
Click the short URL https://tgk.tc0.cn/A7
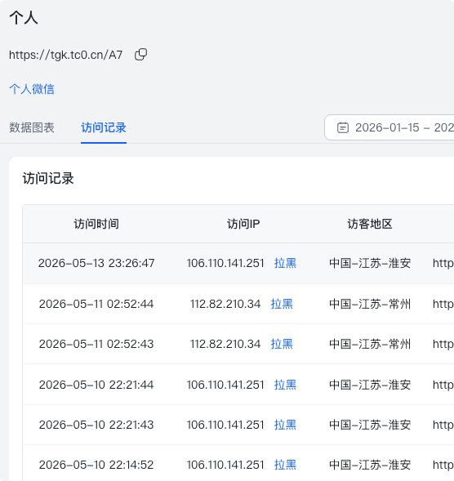(x=65, y=55)
